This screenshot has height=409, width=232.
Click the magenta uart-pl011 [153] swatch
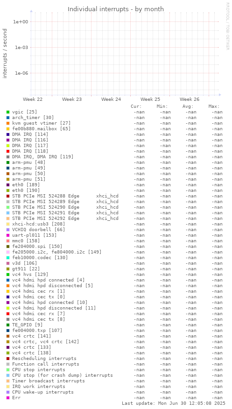click(8, 235)
